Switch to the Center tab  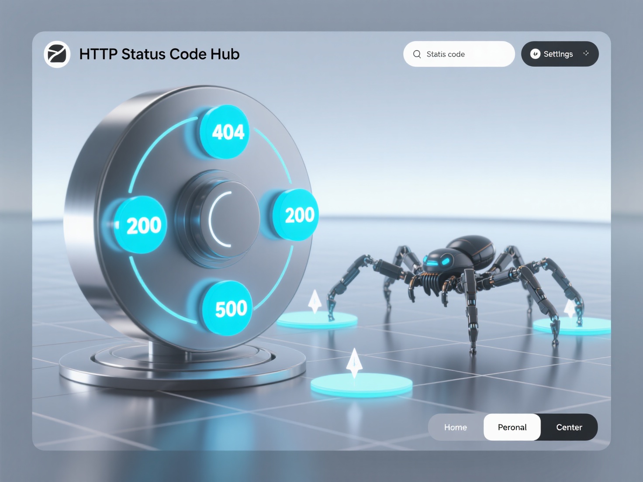[568, 427]
